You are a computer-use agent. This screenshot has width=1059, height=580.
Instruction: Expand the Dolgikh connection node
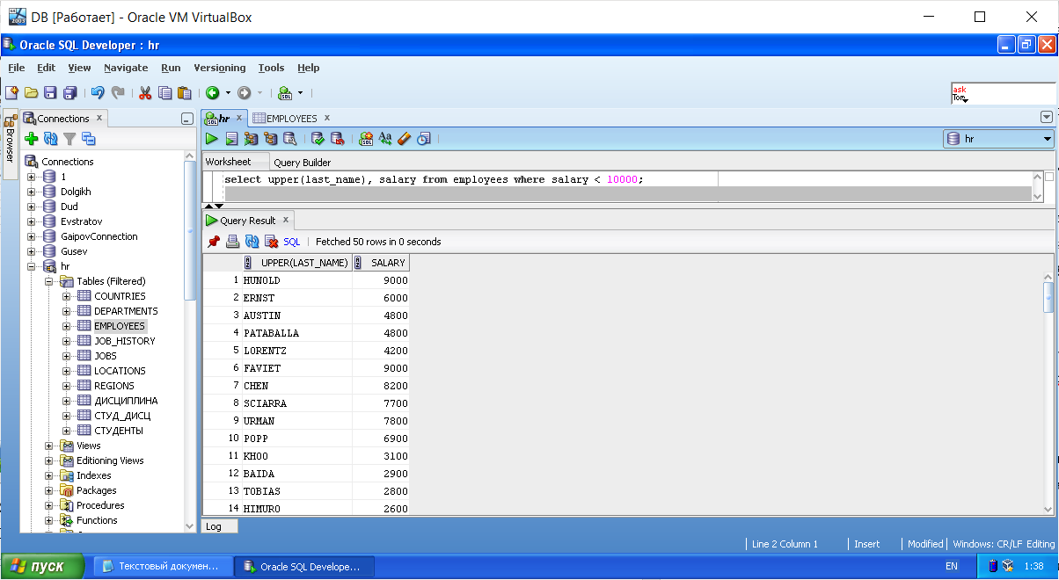pos(32,192)
